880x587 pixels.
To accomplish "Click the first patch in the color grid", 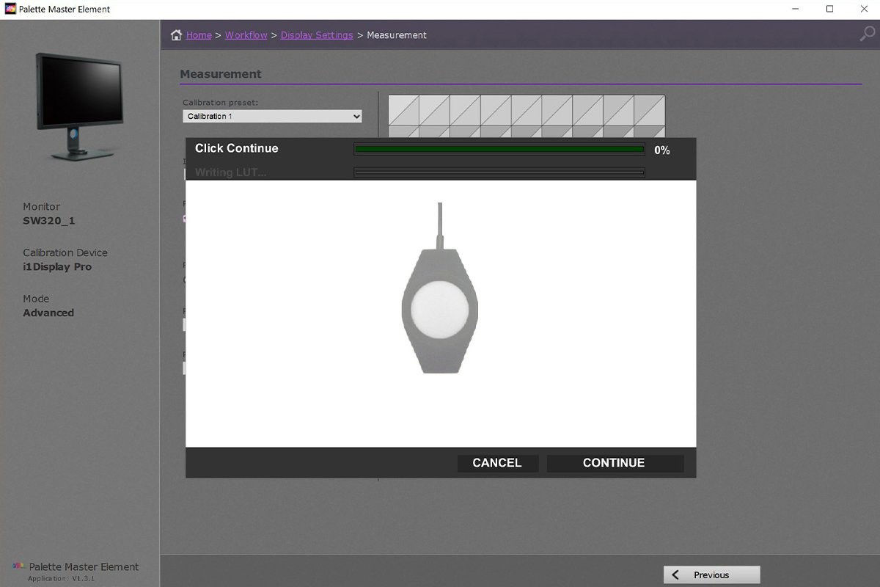I will point(403,110).
